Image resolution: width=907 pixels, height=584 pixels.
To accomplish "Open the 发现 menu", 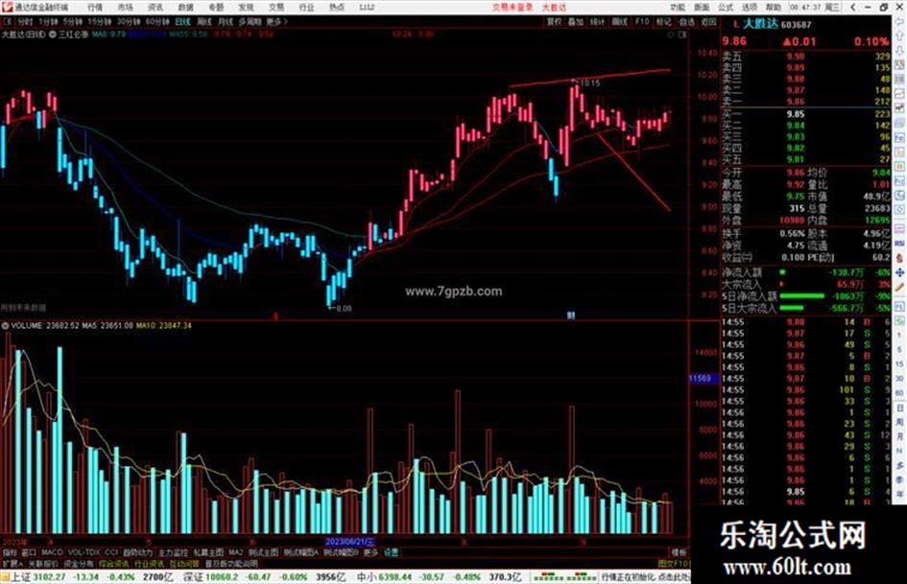I will pos(246,7).
